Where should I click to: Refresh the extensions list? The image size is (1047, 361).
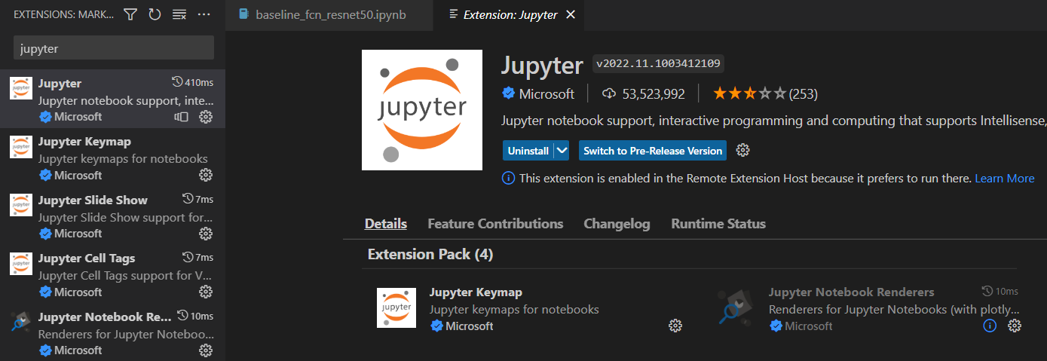click(155, 14)
